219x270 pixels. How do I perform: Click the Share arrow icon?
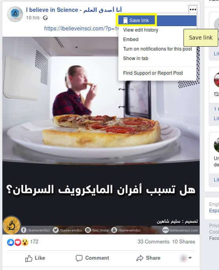140,258
